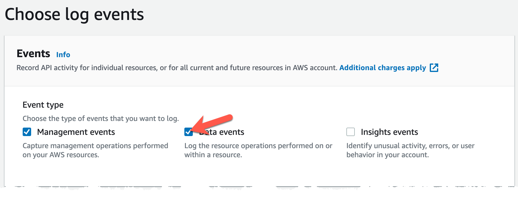The height and width of the screenshot is (205, 518).
Task: Click the Choose log events page title
Action: (x=75, y=14)
